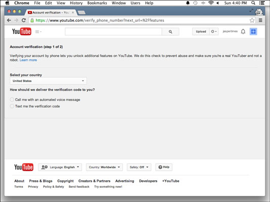Focus the YouTube search field
Viewport: 270px width, 202px height.
coord(113,32)
